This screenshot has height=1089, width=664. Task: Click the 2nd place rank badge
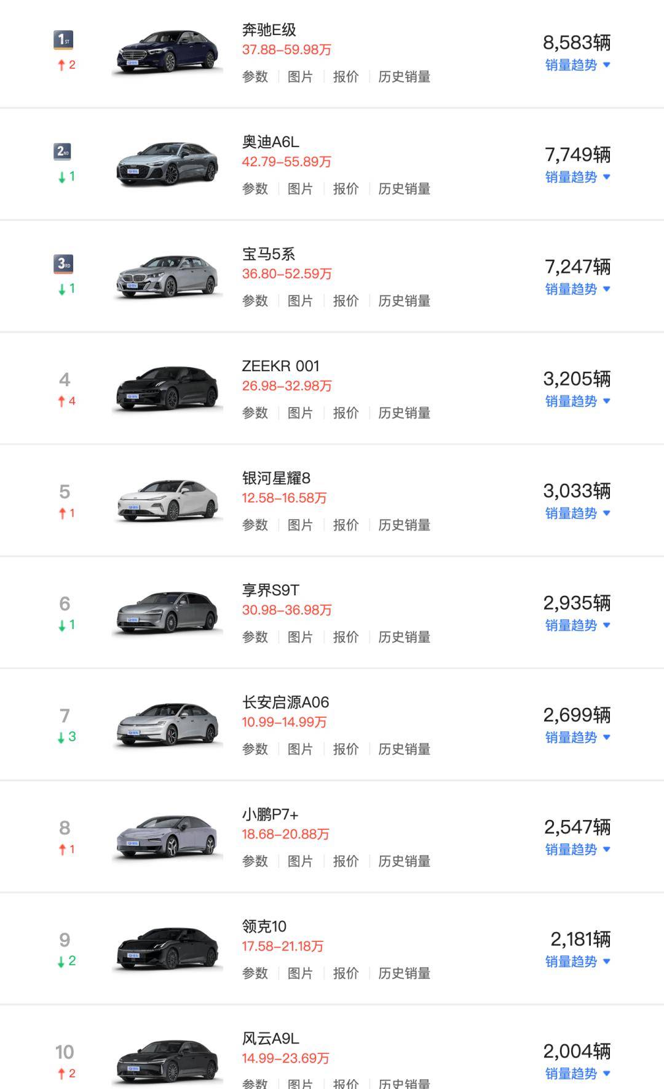click(63, 151)
